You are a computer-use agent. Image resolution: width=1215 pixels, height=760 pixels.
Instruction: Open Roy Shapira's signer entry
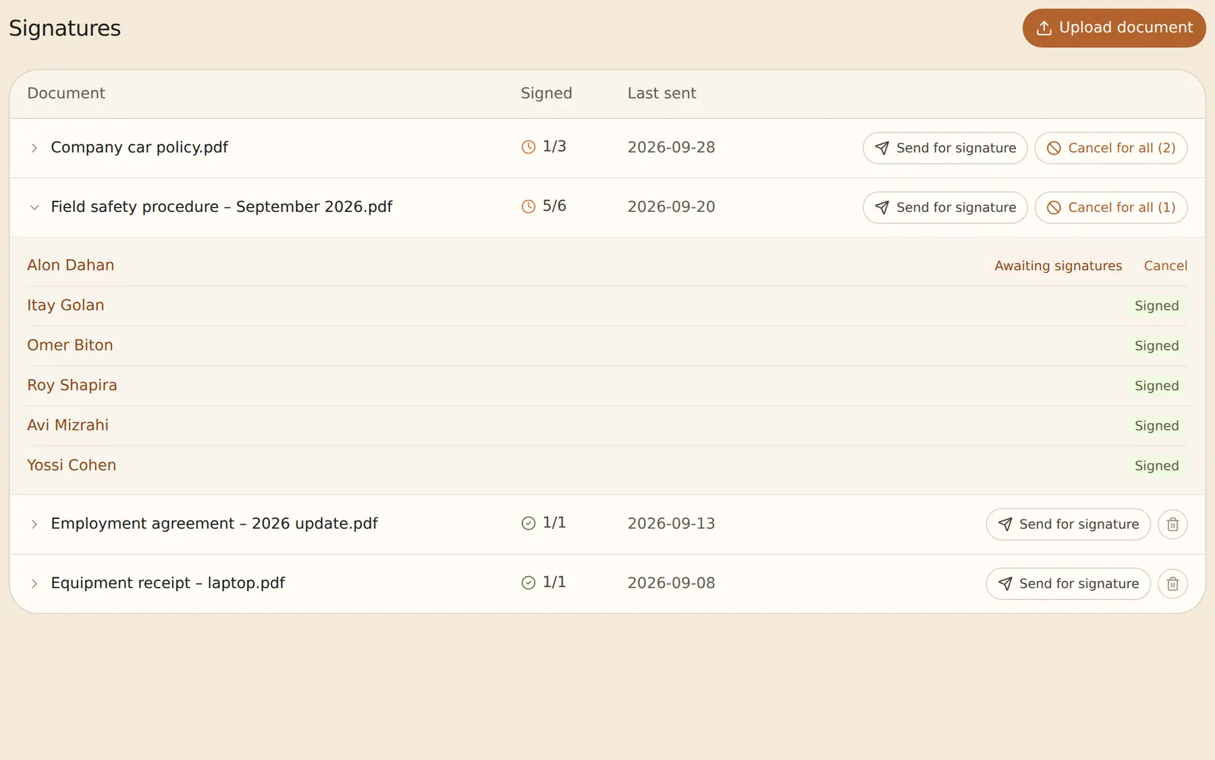72,385
